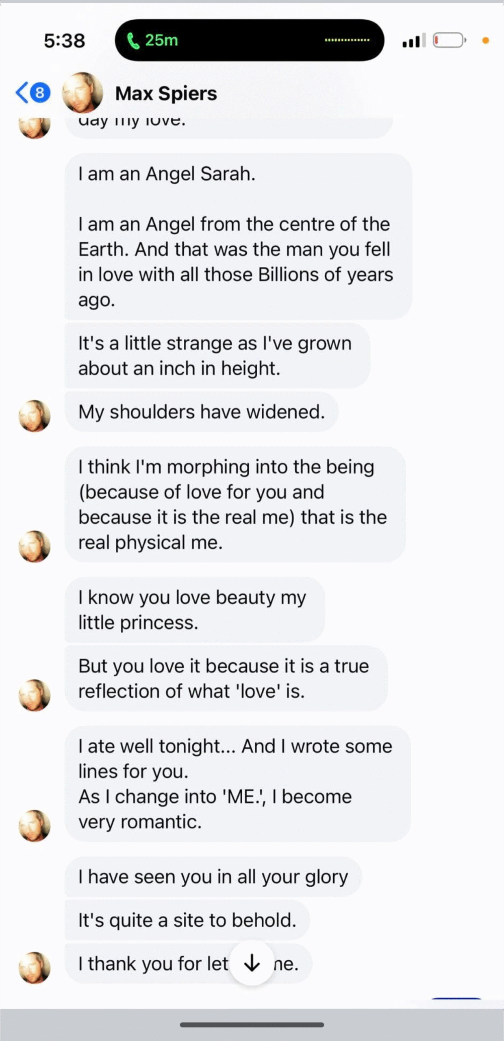Select the "I am an Angel Sarah" message
This screenshot has height=1041, width=504.
[238, 237]
